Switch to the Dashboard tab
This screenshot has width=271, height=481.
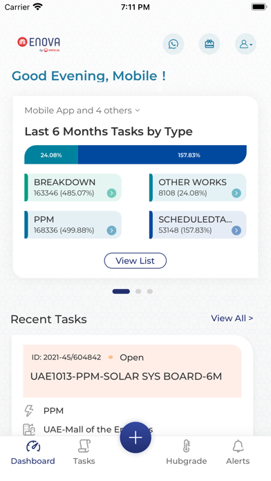(x=33, y=453)
